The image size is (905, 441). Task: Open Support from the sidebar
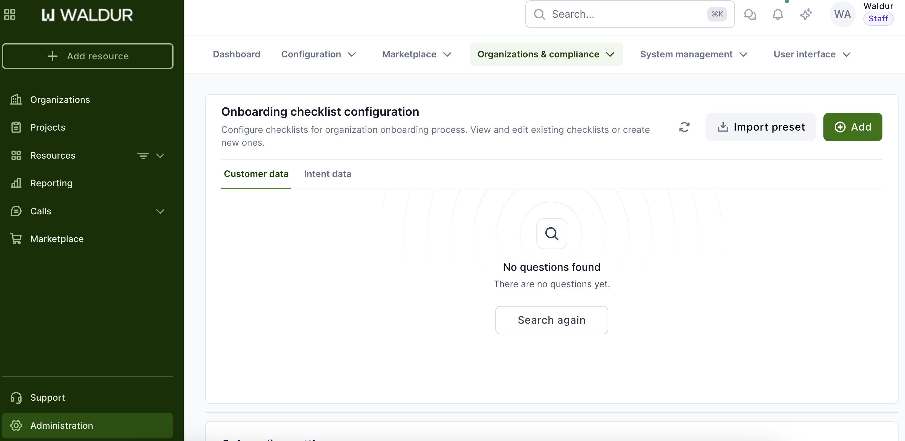47,397
